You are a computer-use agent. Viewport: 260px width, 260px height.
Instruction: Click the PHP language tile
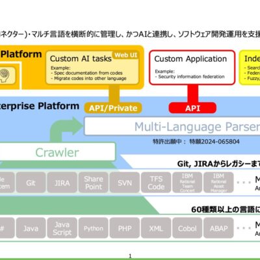point(125,228)
